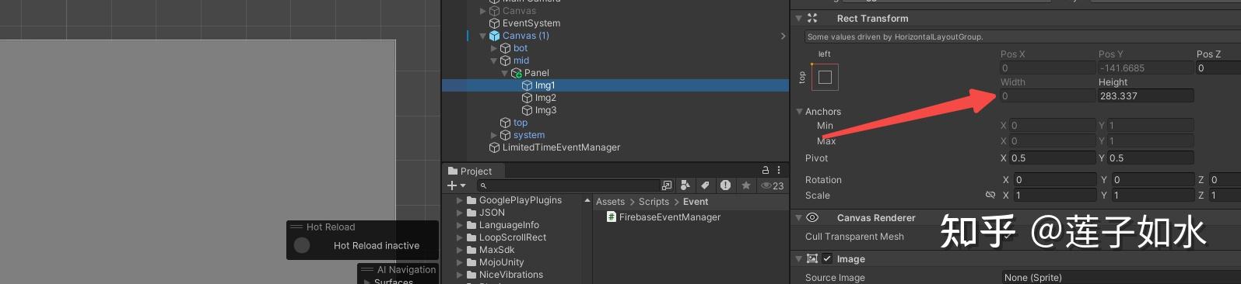Screen dimensions: 1241x284
Task: Navigate to Scripts in the breadcrumb
Action: pos(654,202)
